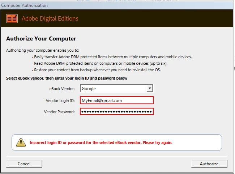Click the Authorize Your Computer heading
Image resolution: width=235 pixels, height=174 pixels.
pyautogui.click(x=41, y=39)
